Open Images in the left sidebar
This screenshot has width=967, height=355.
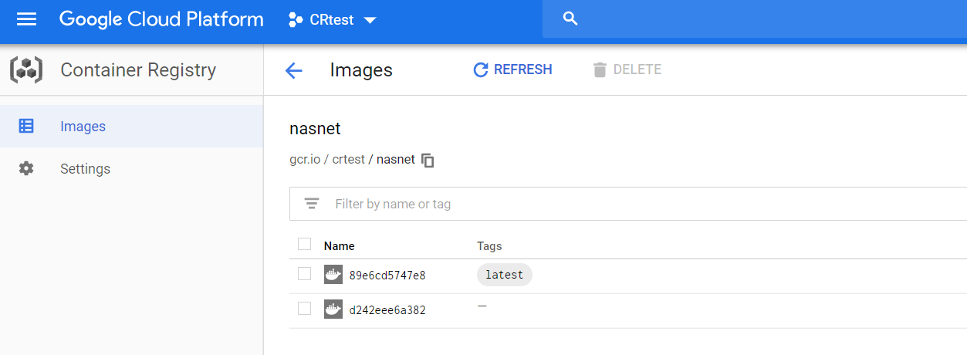click(x=83, y=127)
